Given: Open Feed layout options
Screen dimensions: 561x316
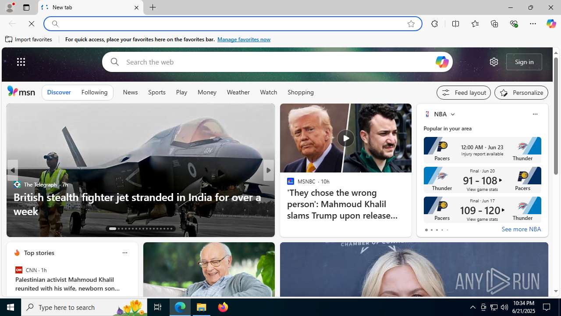Looking at the screenshot, I should pyautogui.click(x=464, y=93).
